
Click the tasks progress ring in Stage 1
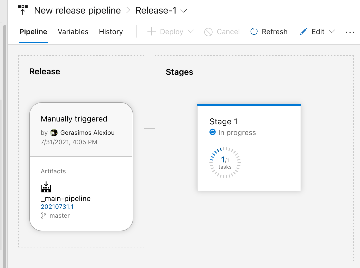click(x=225, y=163)
